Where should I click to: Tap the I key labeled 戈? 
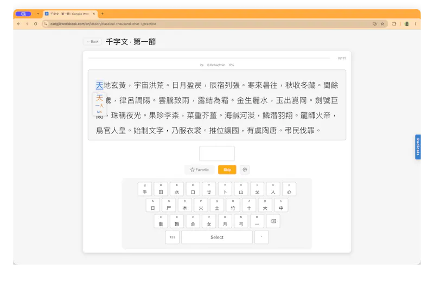click(x=257, y=189)
